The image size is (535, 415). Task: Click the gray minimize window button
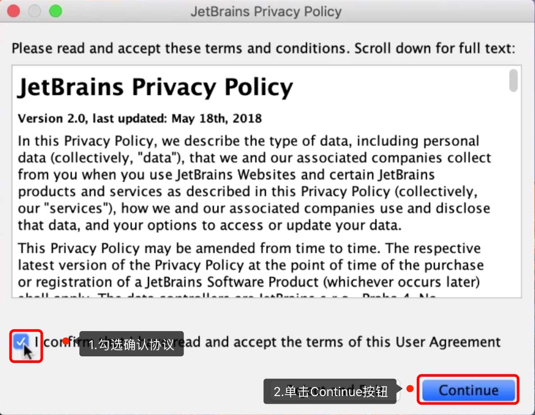(x=34, y=11)
